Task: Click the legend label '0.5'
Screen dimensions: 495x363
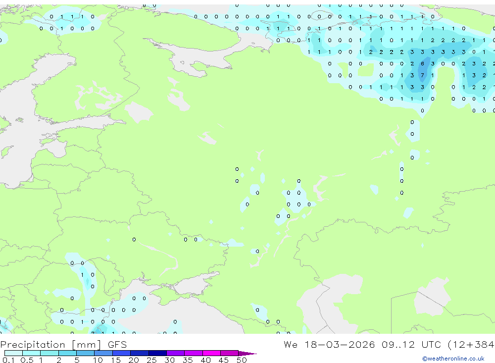Action: [27, 360]
